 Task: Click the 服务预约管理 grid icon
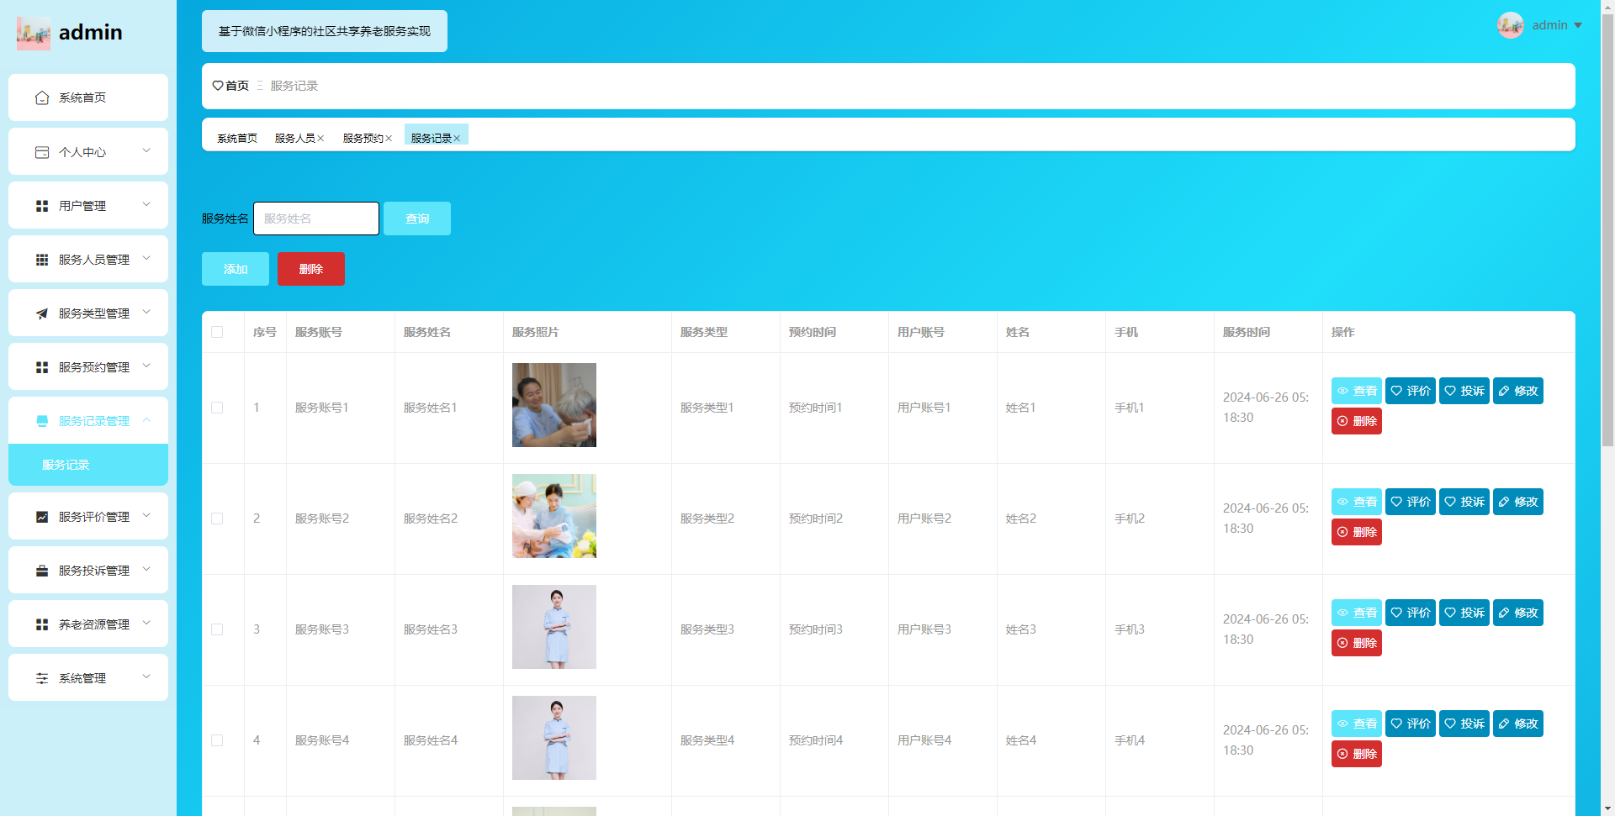pyautogui.click(x=42, y=367)
